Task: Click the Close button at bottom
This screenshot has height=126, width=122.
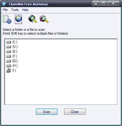Action: coord(75,112)
